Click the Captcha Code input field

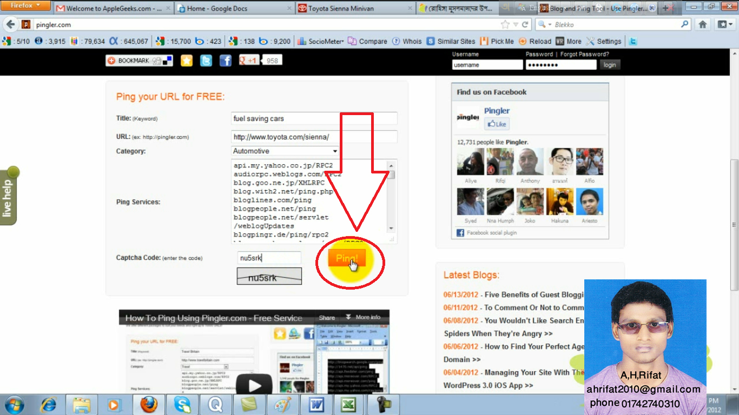click(269, 258)
